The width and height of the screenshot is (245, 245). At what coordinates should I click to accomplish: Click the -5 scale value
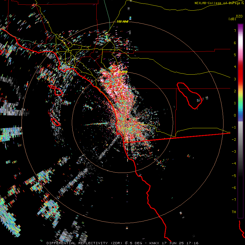pyautogui.click(x=234, y=176)
